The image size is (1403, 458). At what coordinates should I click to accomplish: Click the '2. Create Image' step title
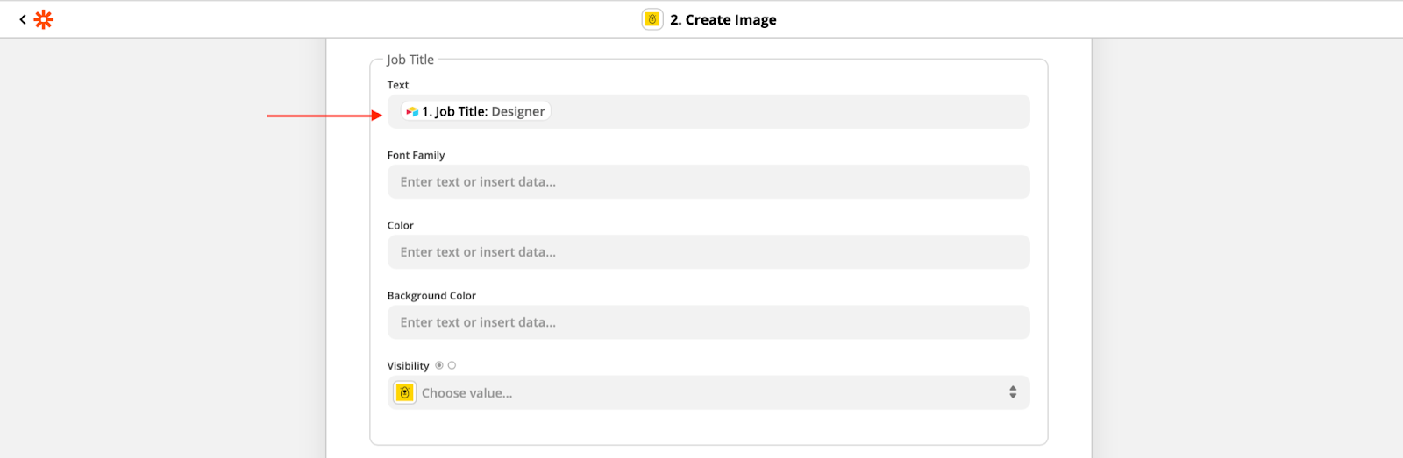pos(723,19)
